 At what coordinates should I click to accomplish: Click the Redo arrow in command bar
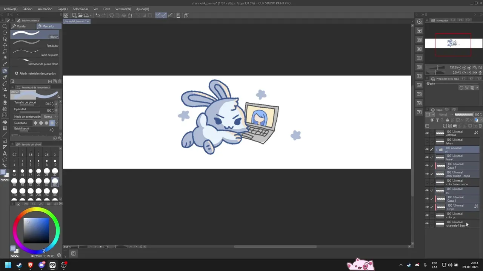tap(103, 15)
